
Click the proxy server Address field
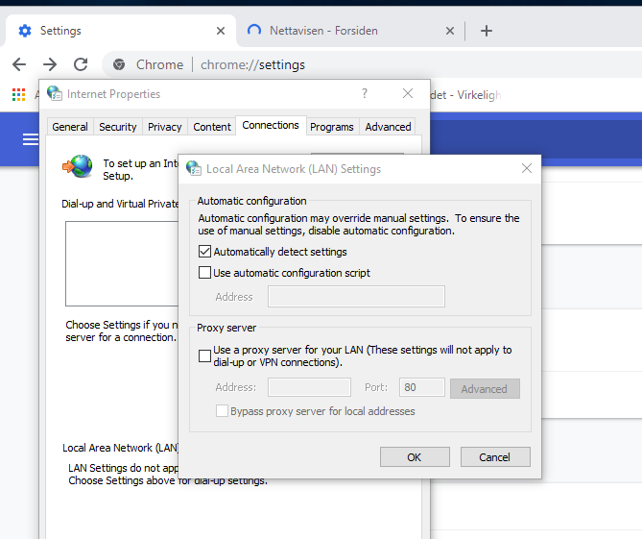point(309,387)
